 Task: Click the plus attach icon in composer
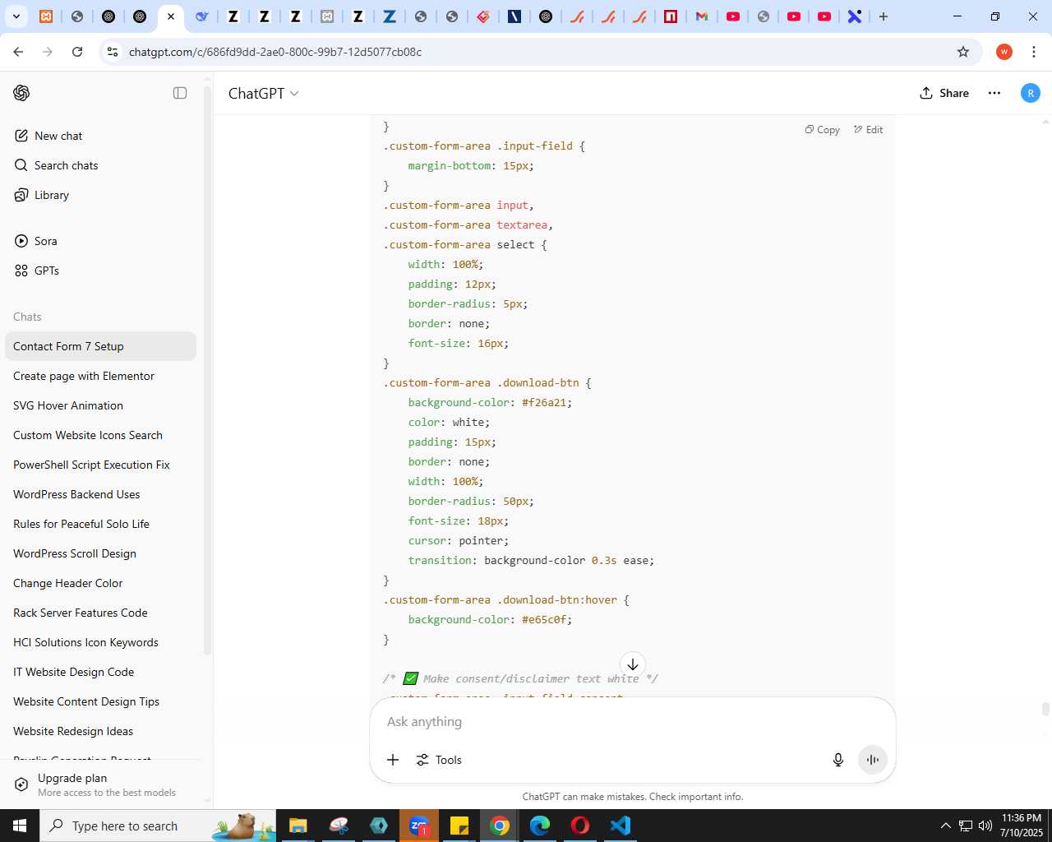[393, 760]
